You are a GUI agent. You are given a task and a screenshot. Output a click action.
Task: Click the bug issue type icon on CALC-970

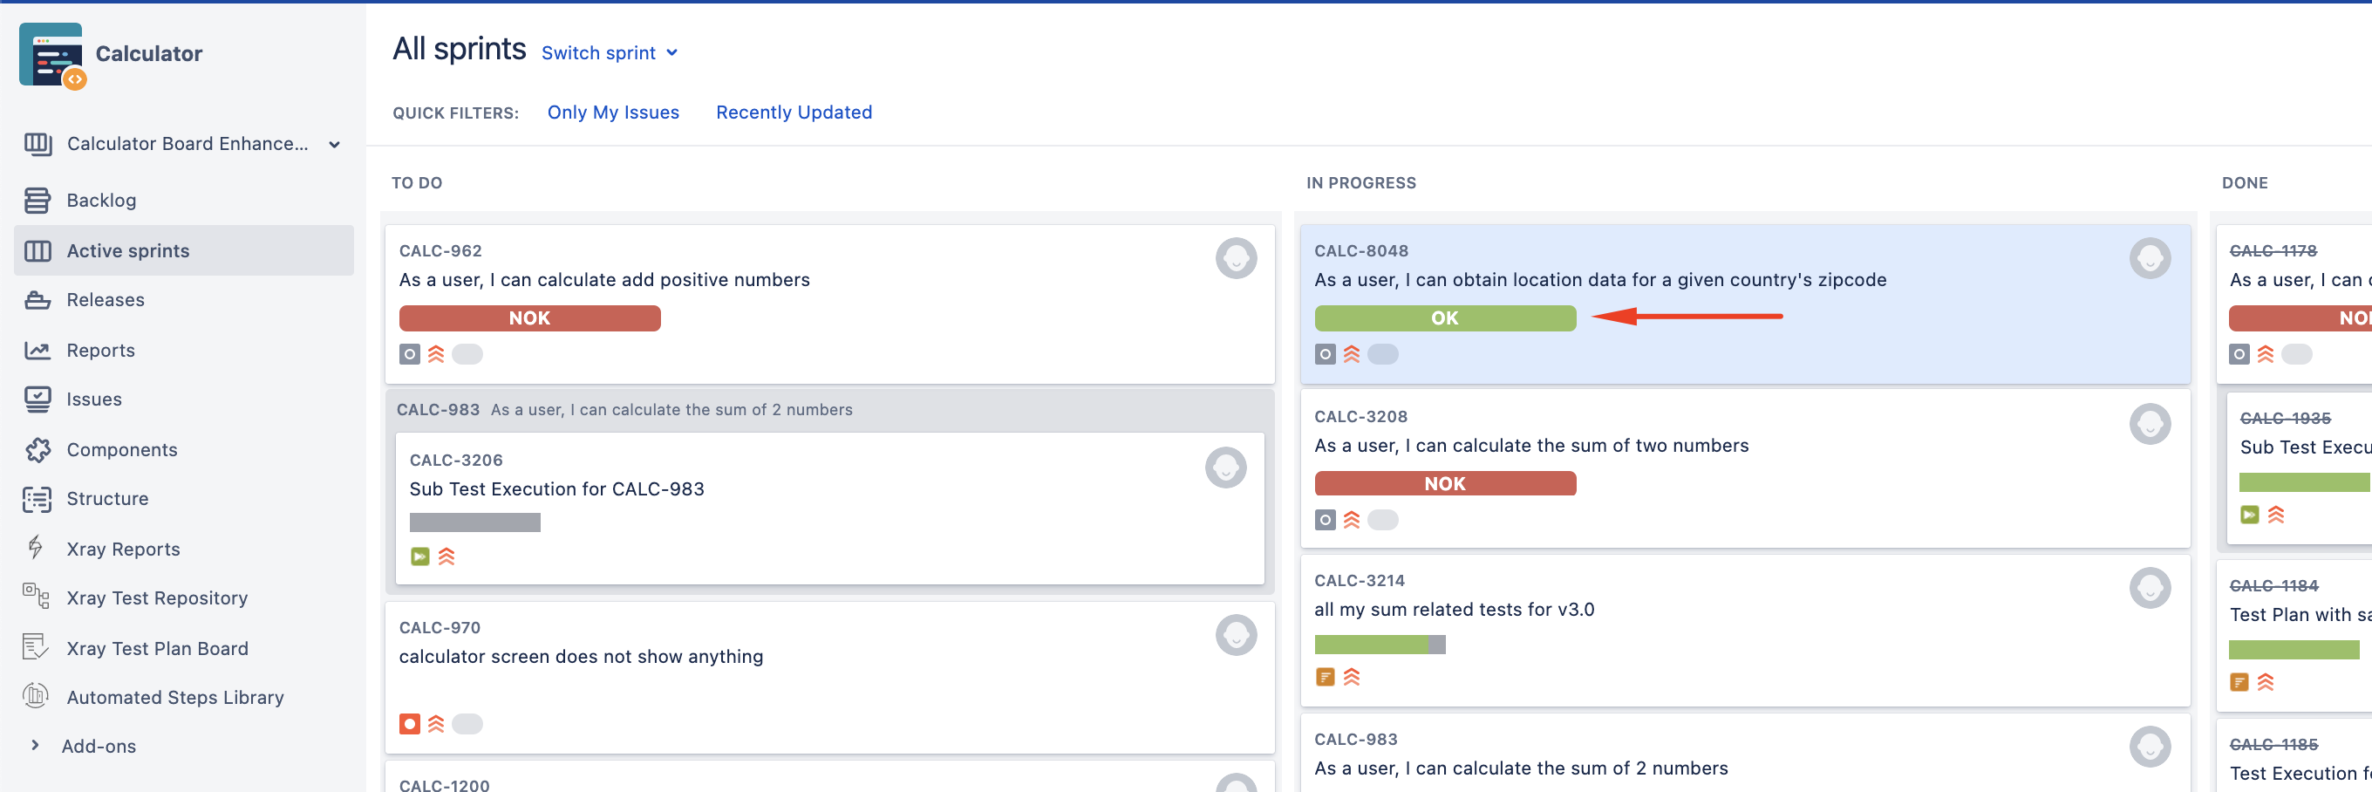(410, 724)
